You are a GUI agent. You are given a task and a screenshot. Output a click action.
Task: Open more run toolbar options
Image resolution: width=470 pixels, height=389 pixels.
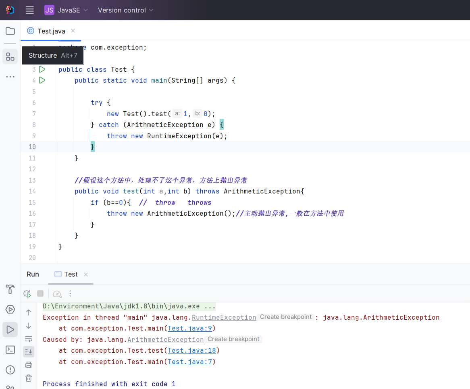(70, 293)
